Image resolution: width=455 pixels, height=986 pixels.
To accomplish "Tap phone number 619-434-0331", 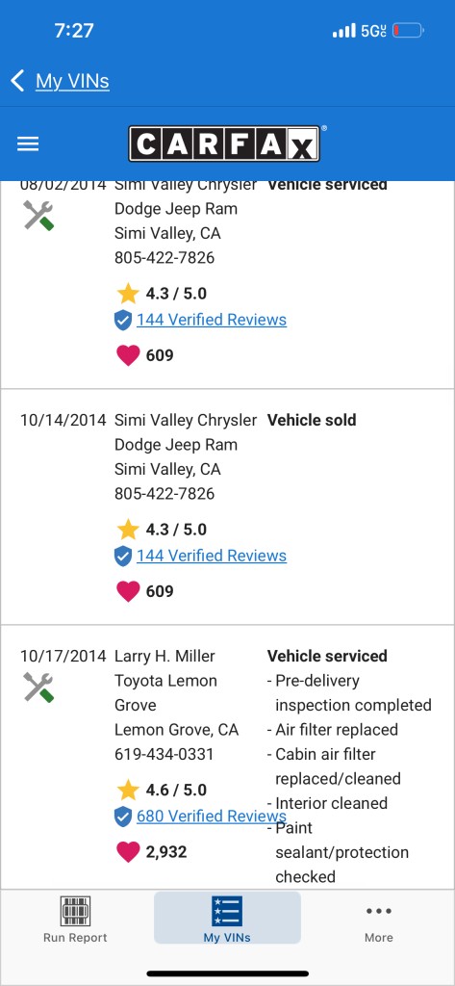I will [x=164, y=754].
